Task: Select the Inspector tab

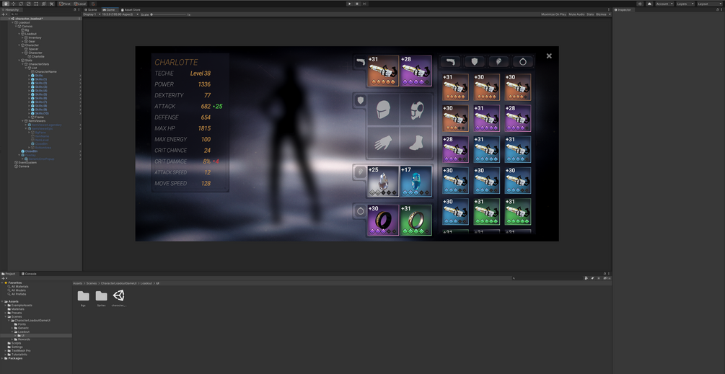Action: (x=623, y=9)
